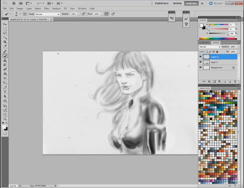Click the Create new layer icon
This screenshot has height=188, width=244.
229,81
